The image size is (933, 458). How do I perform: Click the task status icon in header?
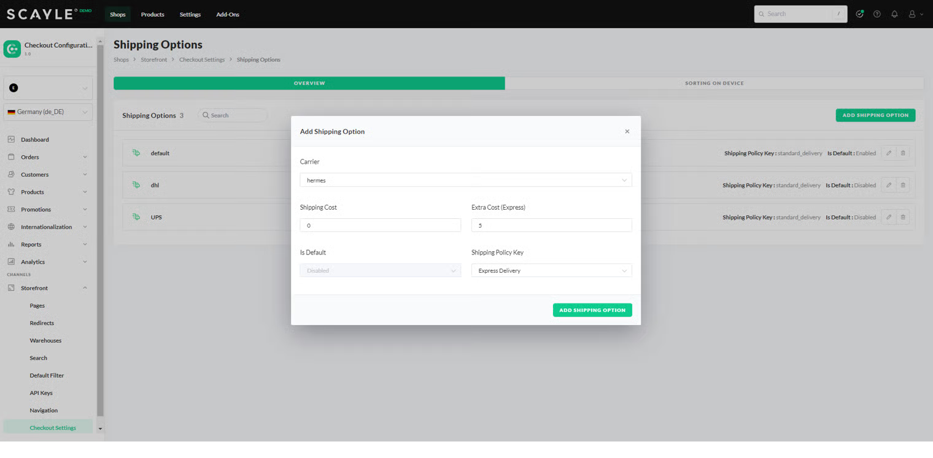pos(859,14)
